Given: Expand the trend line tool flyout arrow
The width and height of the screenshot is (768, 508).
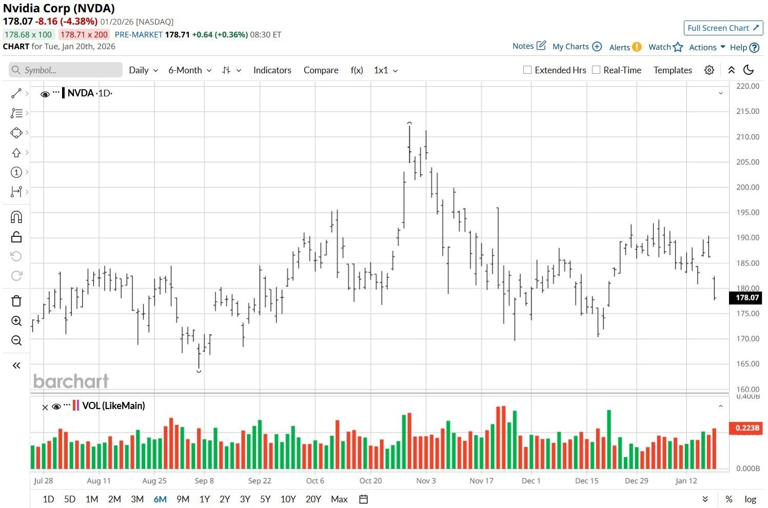Looking at the screenshot, I should click(x=27, y=93).
